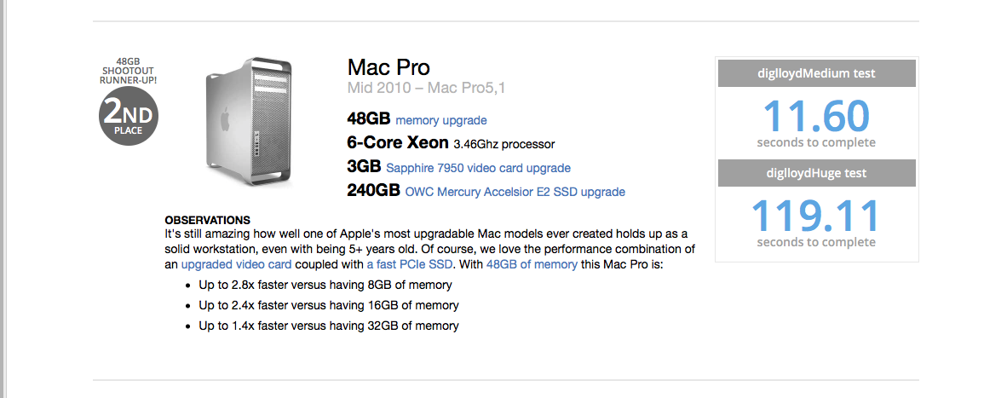
Task: Click the OBSERVATIONS heading
Action: pyautogui.click(x=207, y=221)
